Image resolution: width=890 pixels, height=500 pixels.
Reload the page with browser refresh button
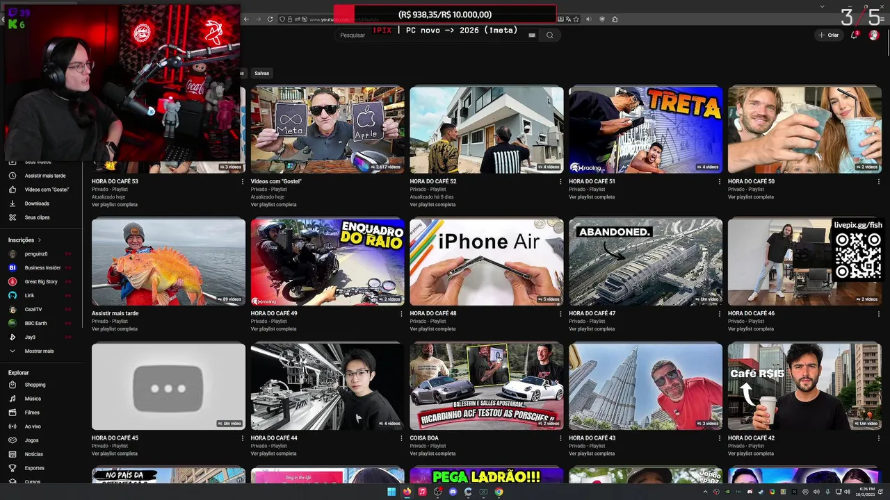click(x=270, y=19)
